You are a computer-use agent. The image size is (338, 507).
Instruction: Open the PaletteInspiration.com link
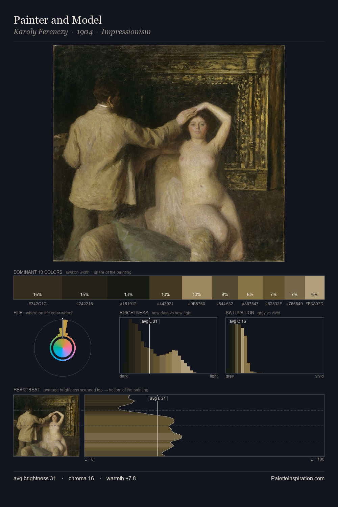(x=298, y=478)
